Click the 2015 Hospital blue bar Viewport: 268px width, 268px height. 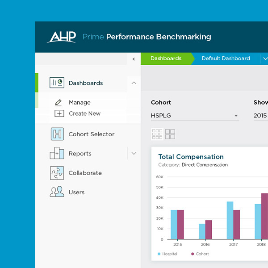[174, 224]
